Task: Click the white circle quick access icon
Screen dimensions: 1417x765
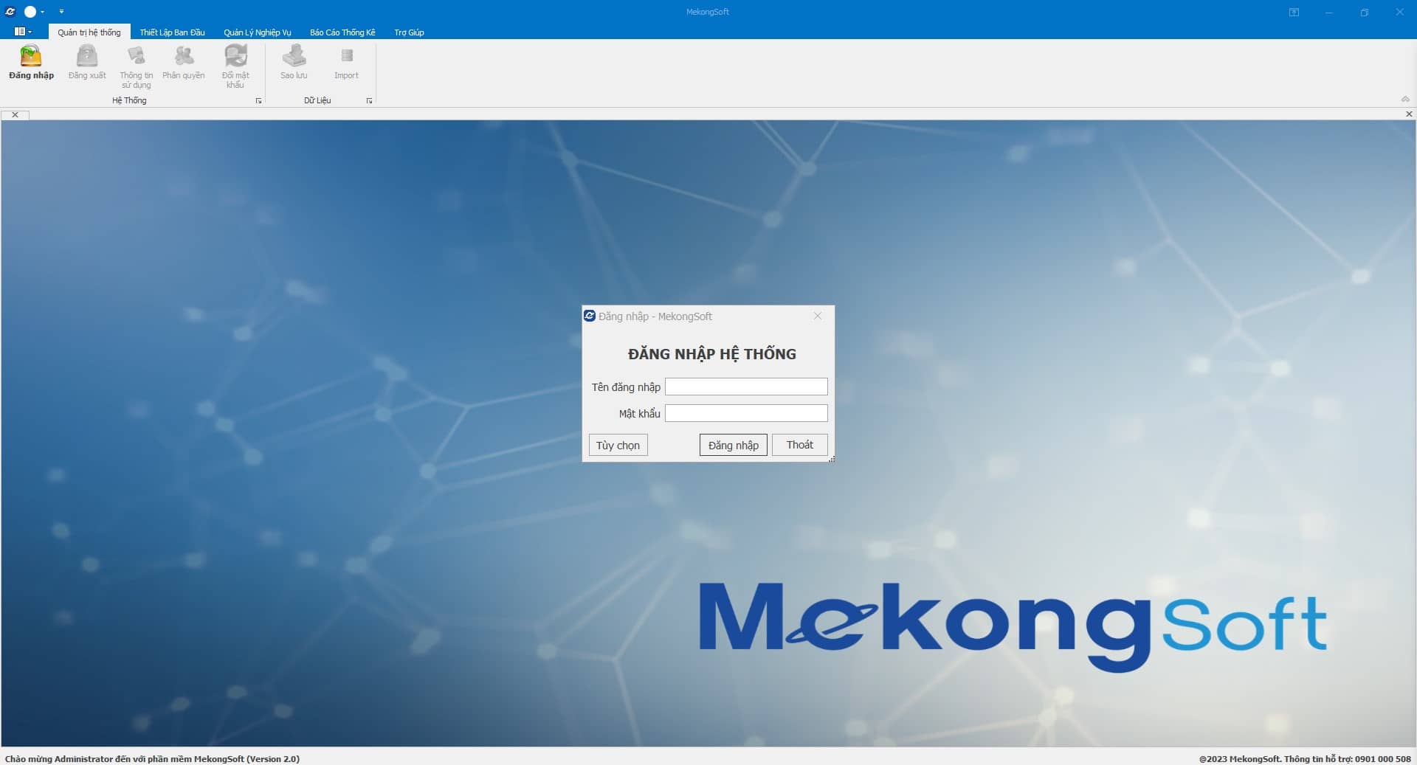Action: [30, 12]
